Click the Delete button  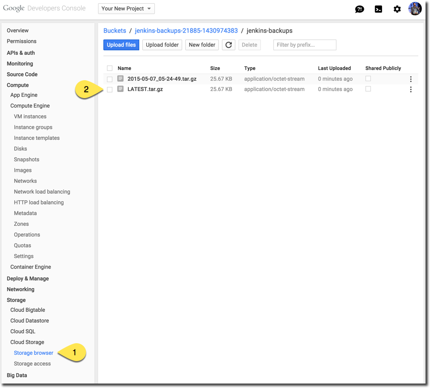pos(249,45)
